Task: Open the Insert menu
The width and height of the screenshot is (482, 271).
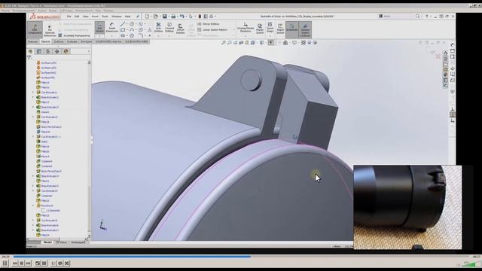Action: (x=95, y=17)
